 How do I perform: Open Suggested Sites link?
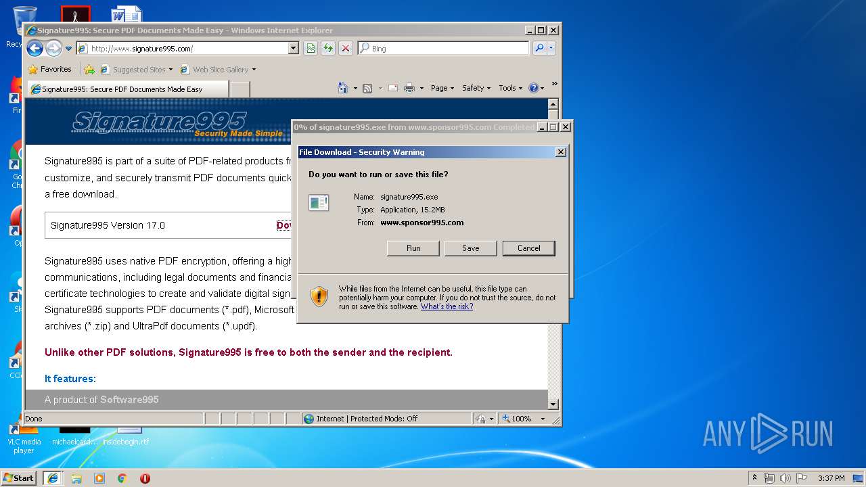point(136,69)
